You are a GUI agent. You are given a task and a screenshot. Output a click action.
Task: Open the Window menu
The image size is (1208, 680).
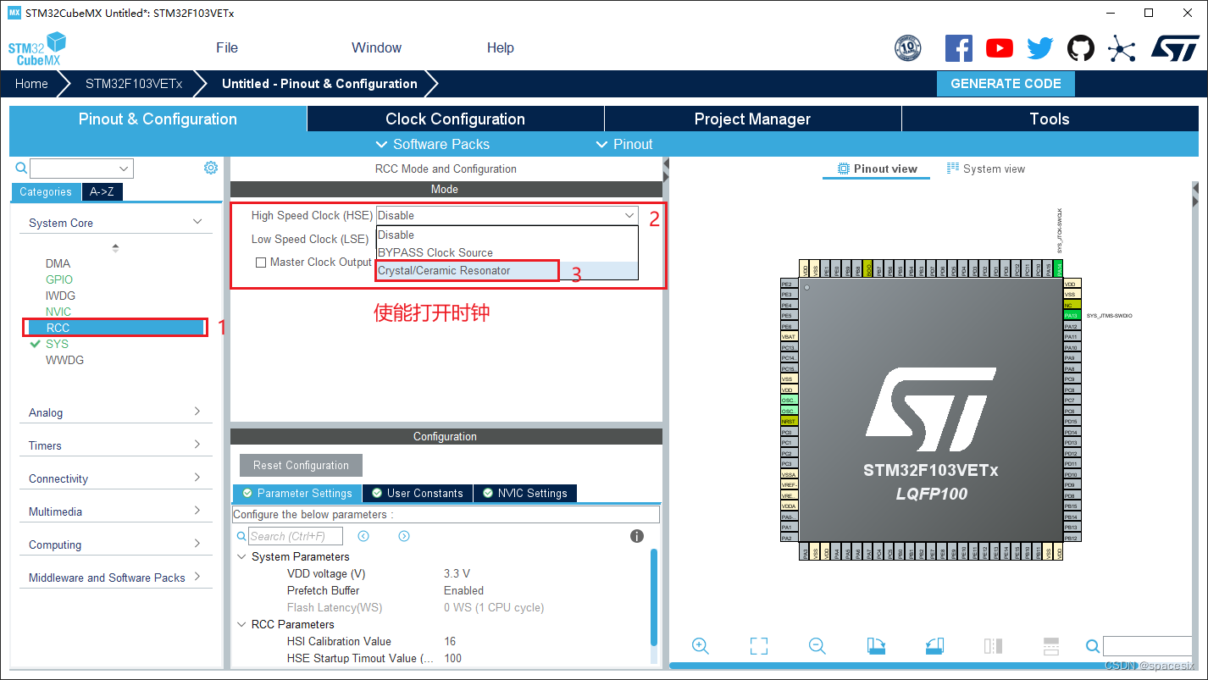pos(376,47)
